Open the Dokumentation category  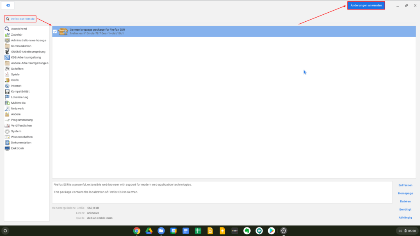coord(21,143)
